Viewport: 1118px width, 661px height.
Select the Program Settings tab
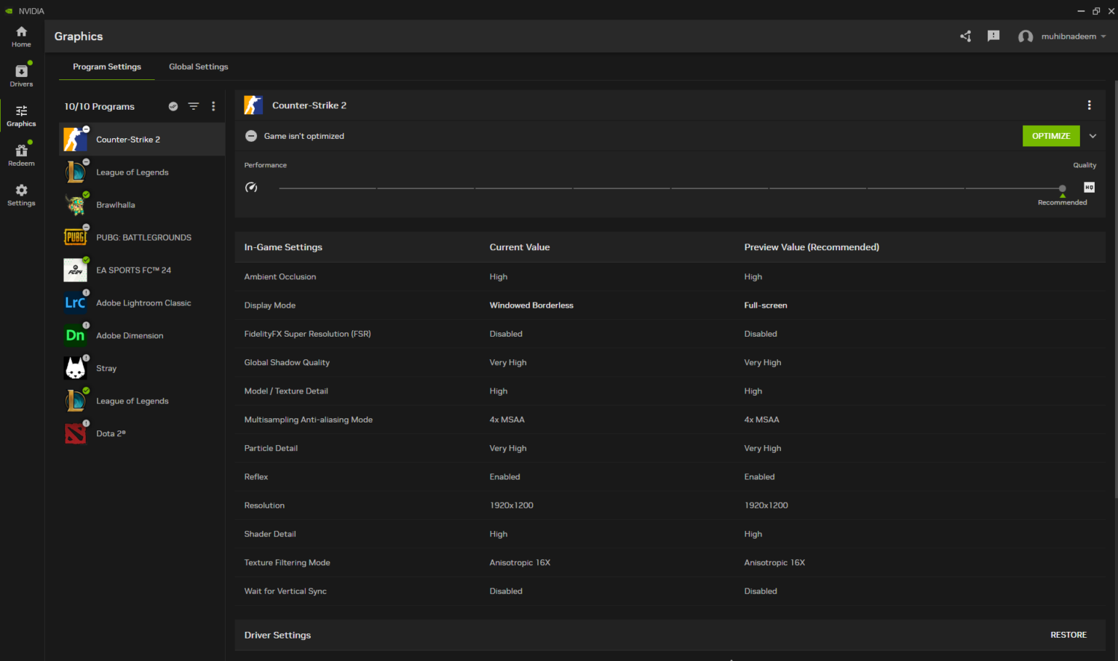[107, 67]
